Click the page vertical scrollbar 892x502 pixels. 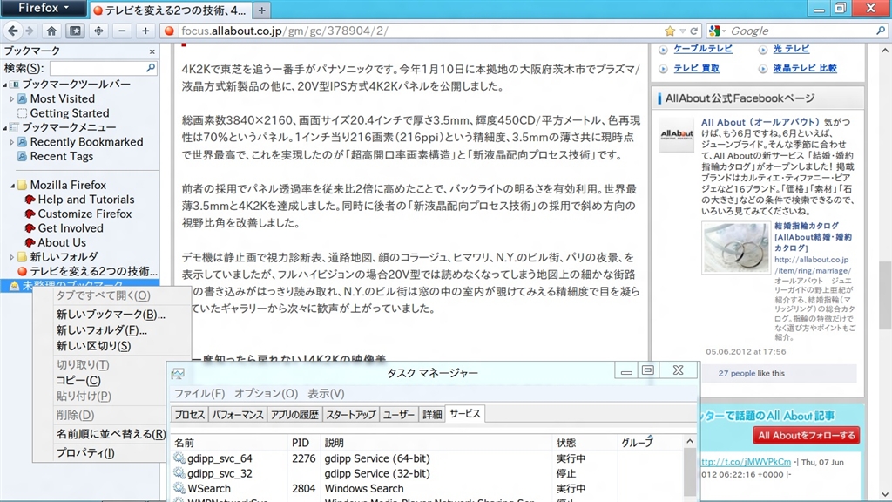click(884, 261)
